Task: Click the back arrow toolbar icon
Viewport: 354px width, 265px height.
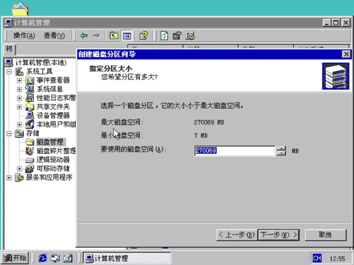Action: (84, 35)
